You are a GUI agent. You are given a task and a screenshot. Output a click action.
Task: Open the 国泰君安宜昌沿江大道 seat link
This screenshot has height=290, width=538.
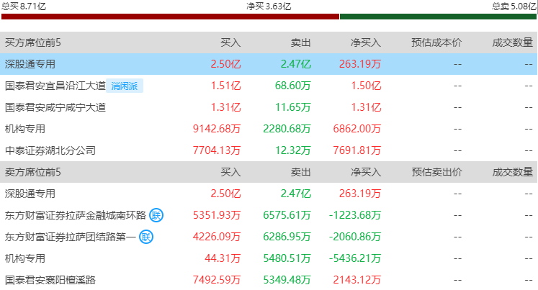pos(55,86)
